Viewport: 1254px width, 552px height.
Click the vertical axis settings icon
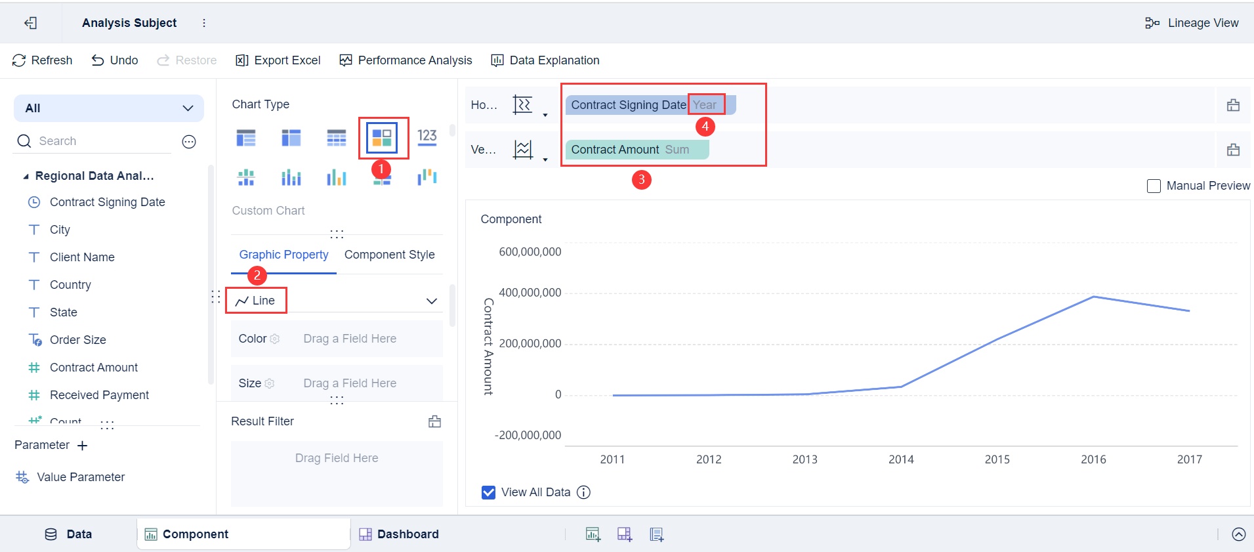[x=523, y=150]
